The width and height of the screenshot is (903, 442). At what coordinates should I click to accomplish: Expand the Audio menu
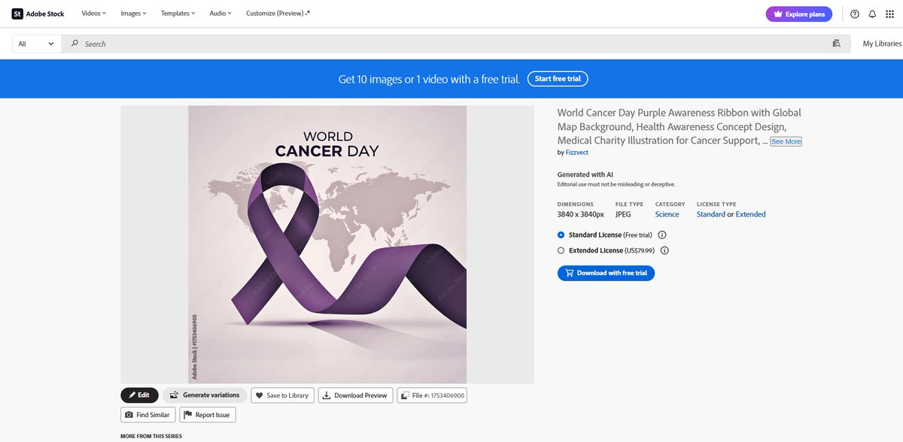click(220, 14)
